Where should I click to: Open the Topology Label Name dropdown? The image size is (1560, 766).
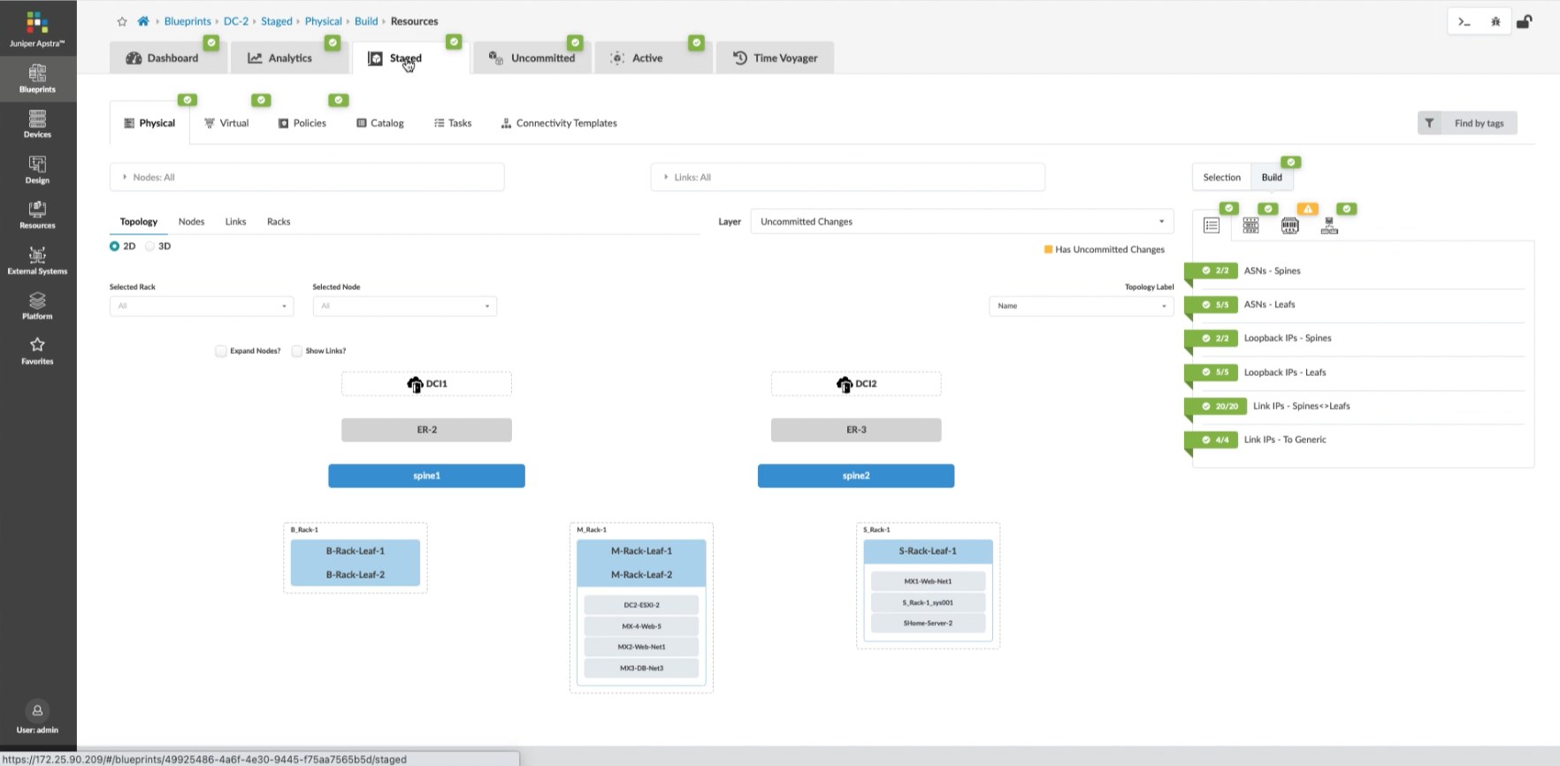pos(1081,306)
